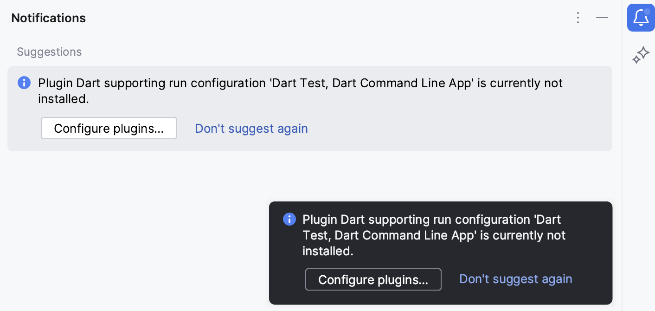
Task: Click Don't suggest again in the popup balloon
Action: [x=515, y=279]
